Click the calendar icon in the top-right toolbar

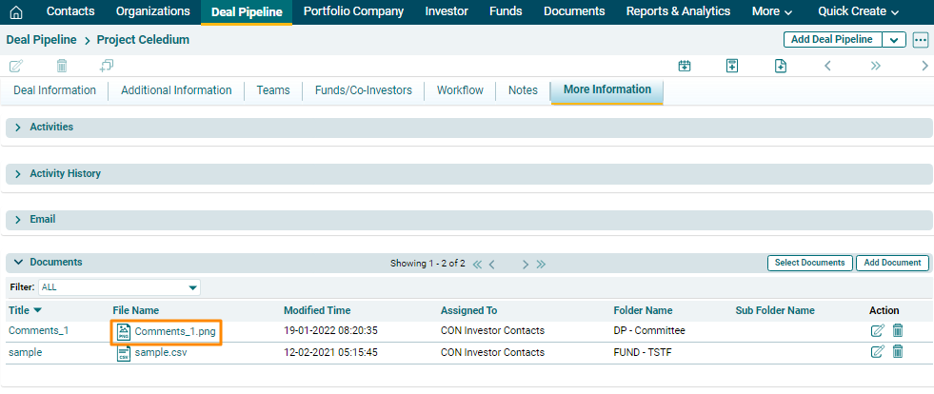(684, 66)
